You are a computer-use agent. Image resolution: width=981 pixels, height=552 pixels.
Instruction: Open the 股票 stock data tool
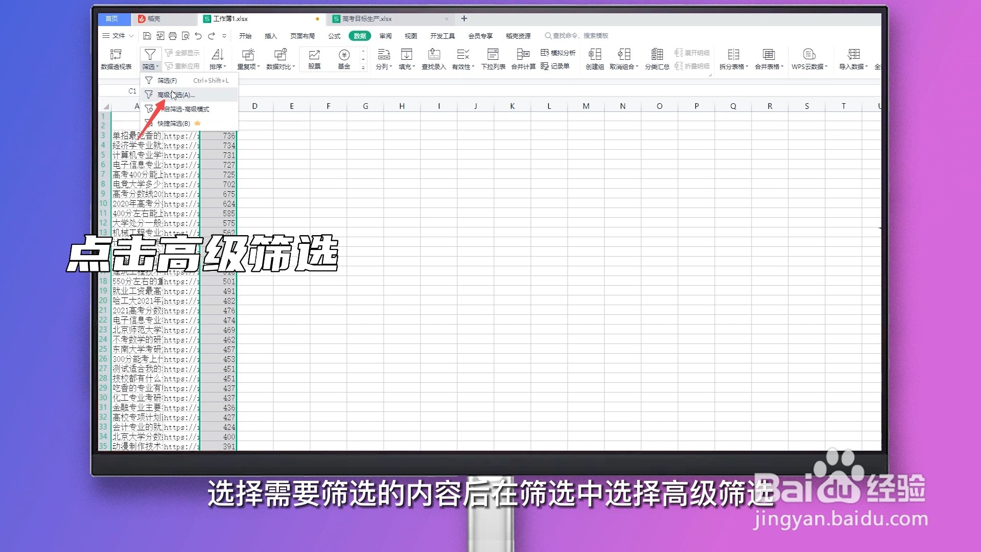(x=314, y=58)
